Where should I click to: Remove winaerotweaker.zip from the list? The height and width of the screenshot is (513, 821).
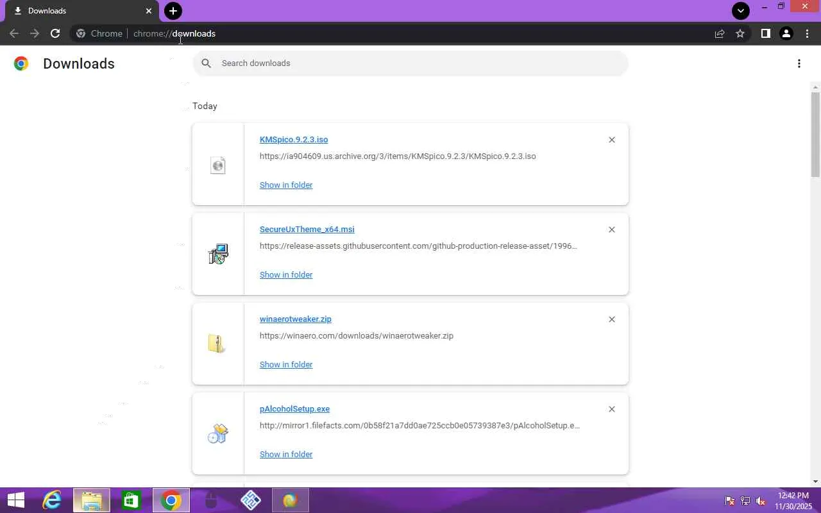click(x=612, y=319)
